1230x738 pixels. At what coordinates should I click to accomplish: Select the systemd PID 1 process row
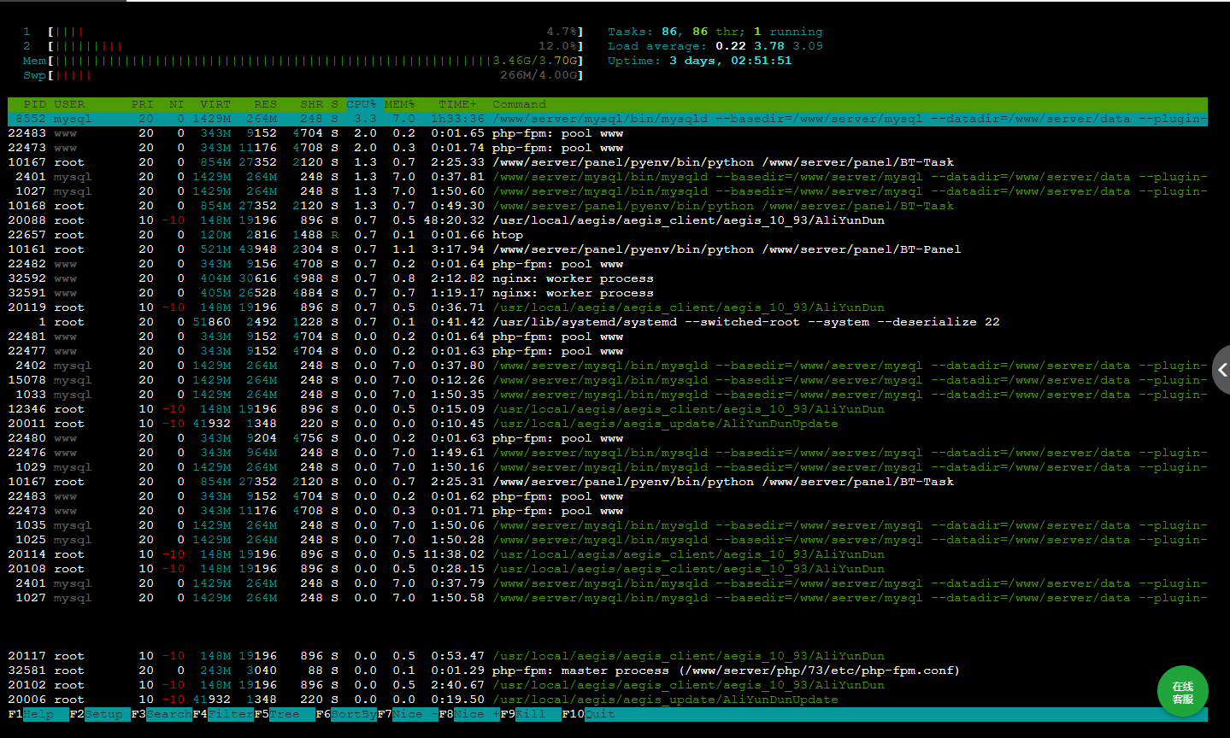(x=598, y=322)
